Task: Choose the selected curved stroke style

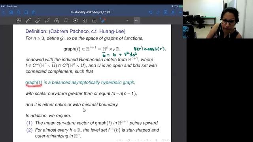Action: click(137, 21)
